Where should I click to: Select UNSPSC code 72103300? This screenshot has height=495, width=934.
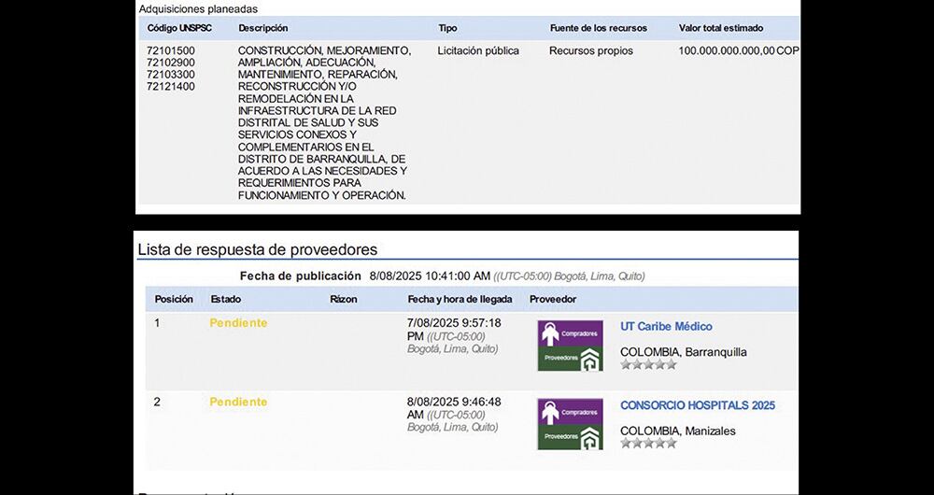pyautogui.click(x=171, y=75)
